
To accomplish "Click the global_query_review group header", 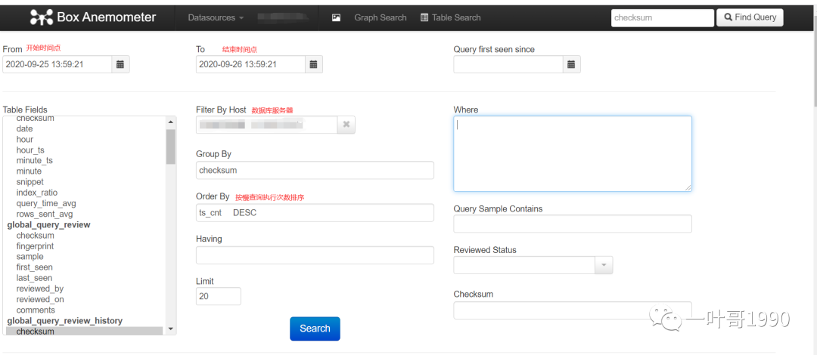I will tap(48, 225).
